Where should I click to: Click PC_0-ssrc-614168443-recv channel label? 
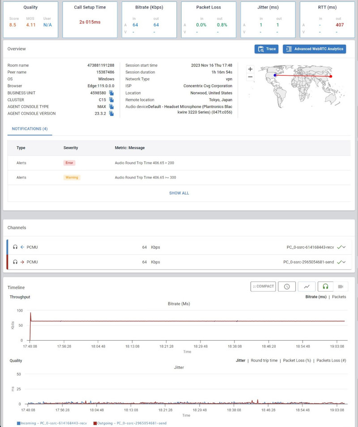point(310,247)
